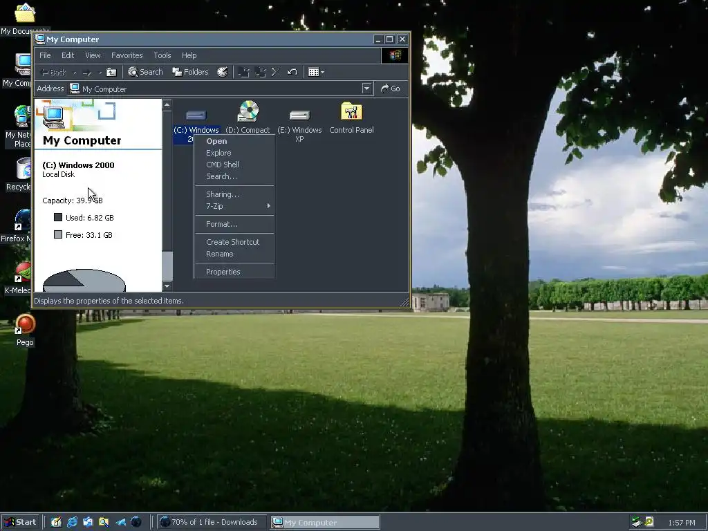Image resolution: width=708 pixels, height=531 pixels.
Task: Click the Delete X toolbar icon
Action: 275,72
